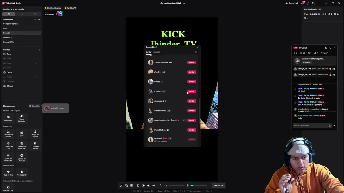Screen dimensions: 344x193
Task: Open settings gear in title bar
Action: tap(313, 3)
